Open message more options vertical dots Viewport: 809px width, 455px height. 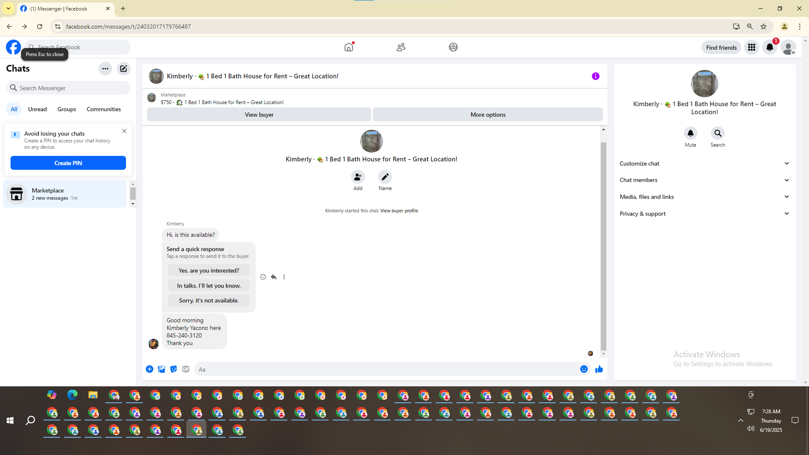pos(284,277)
